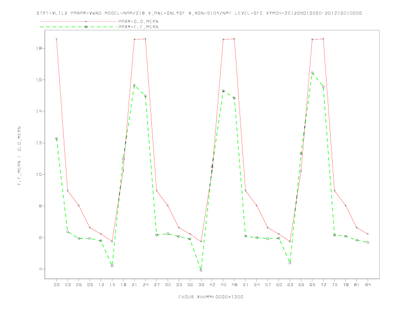Click x-axis tick label 09
Image resolution: width=401 pixels, height=310 pixels.
point(90,285)
